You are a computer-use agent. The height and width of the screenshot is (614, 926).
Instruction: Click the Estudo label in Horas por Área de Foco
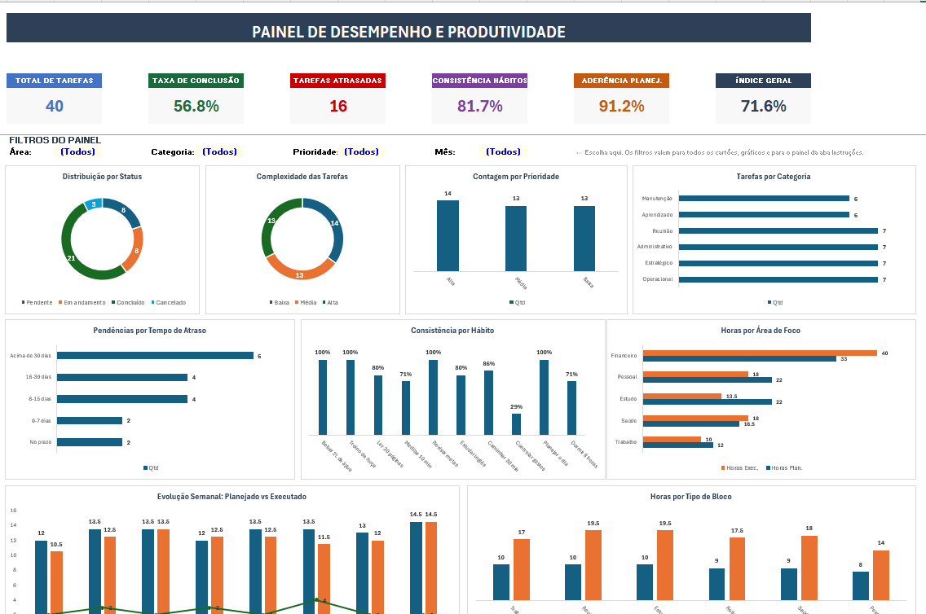click(x=628, y=399)
